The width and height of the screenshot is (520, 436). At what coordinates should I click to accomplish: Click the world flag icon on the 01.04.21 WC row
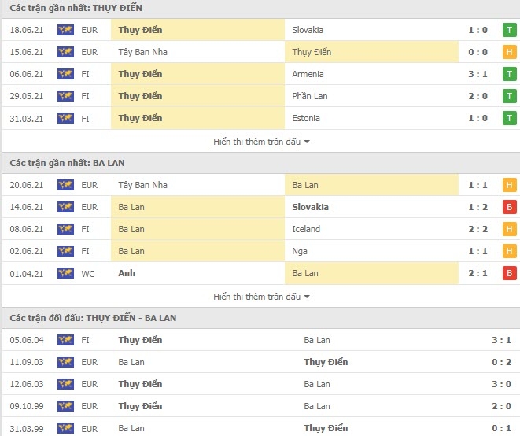coord(65,273)
